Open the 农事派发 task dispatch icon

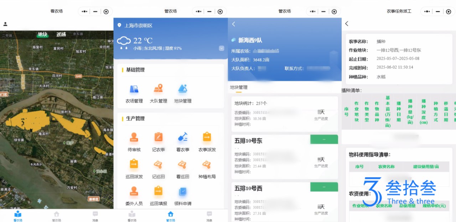point(207,141)
